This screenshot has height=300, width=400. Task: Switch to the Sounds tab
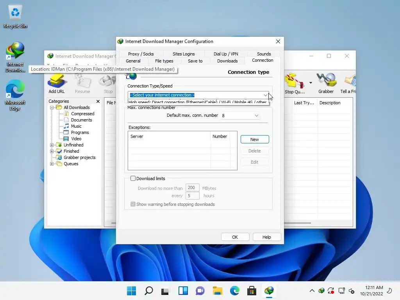tap(264, 54)
